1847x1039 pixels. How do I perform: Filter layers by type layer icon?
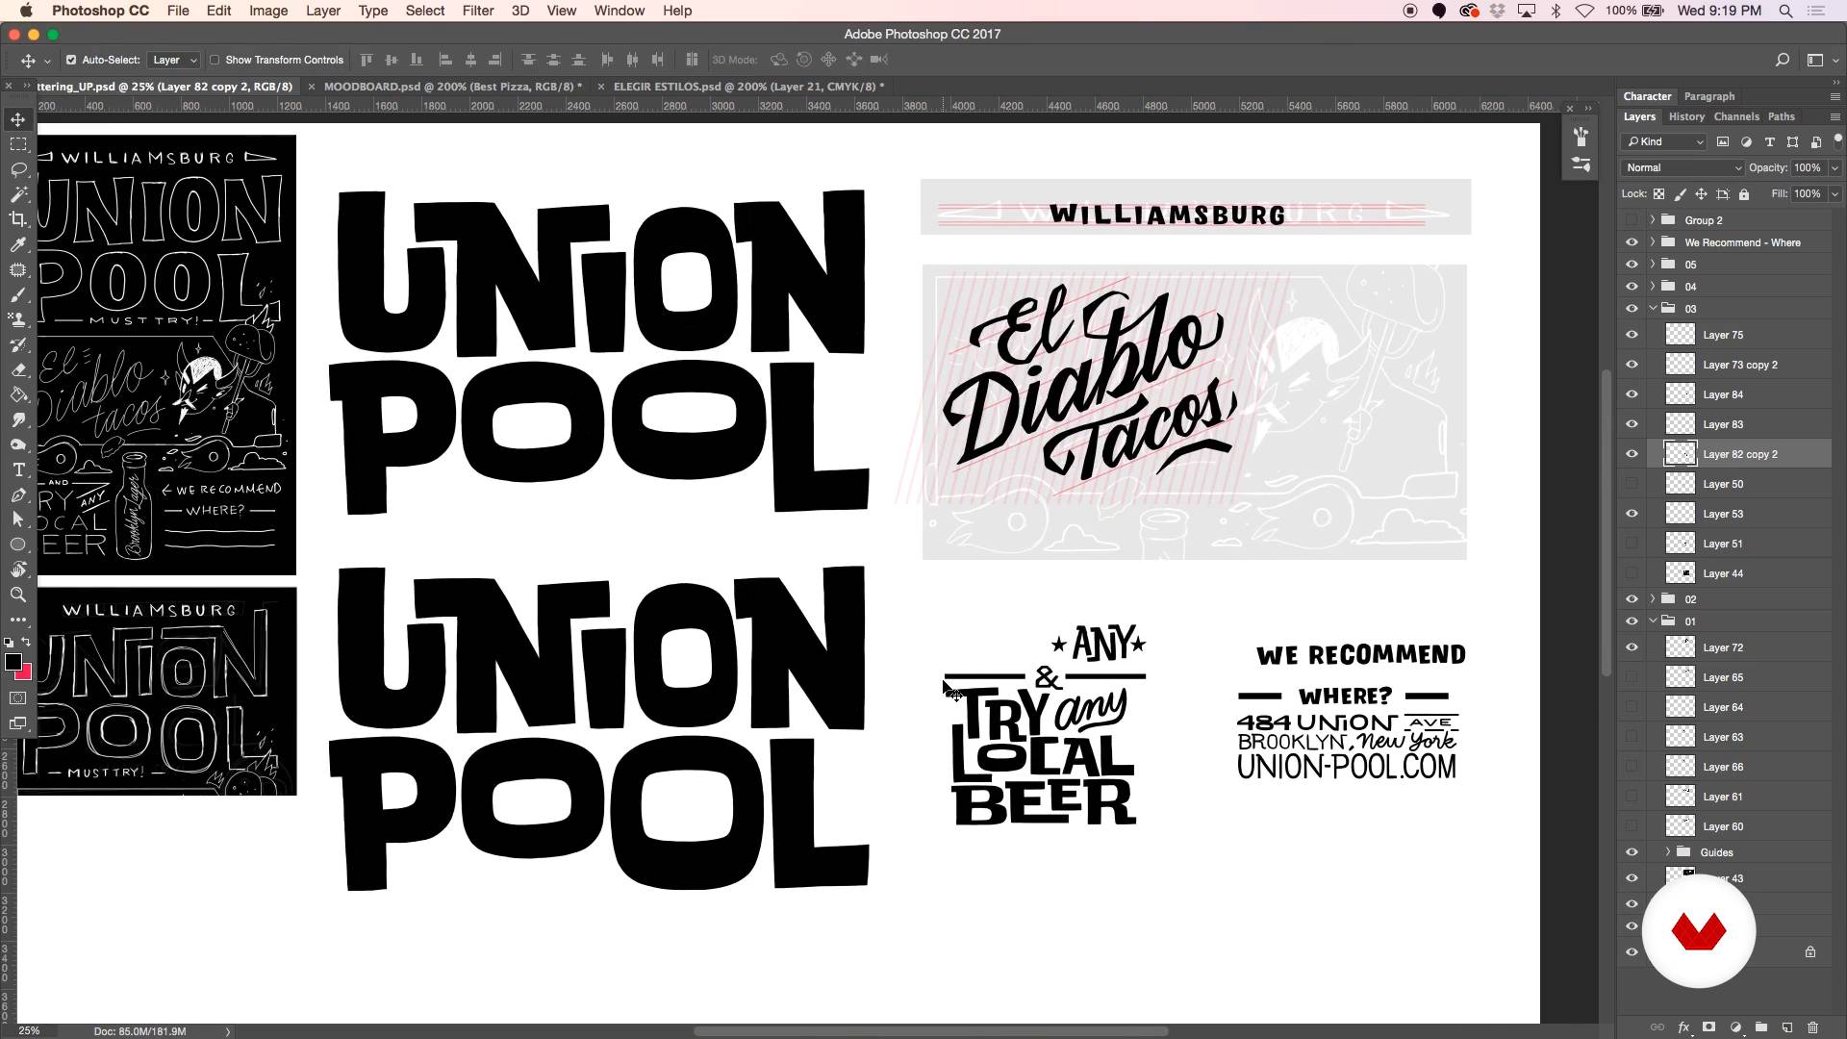click(x=1769, y=141)
